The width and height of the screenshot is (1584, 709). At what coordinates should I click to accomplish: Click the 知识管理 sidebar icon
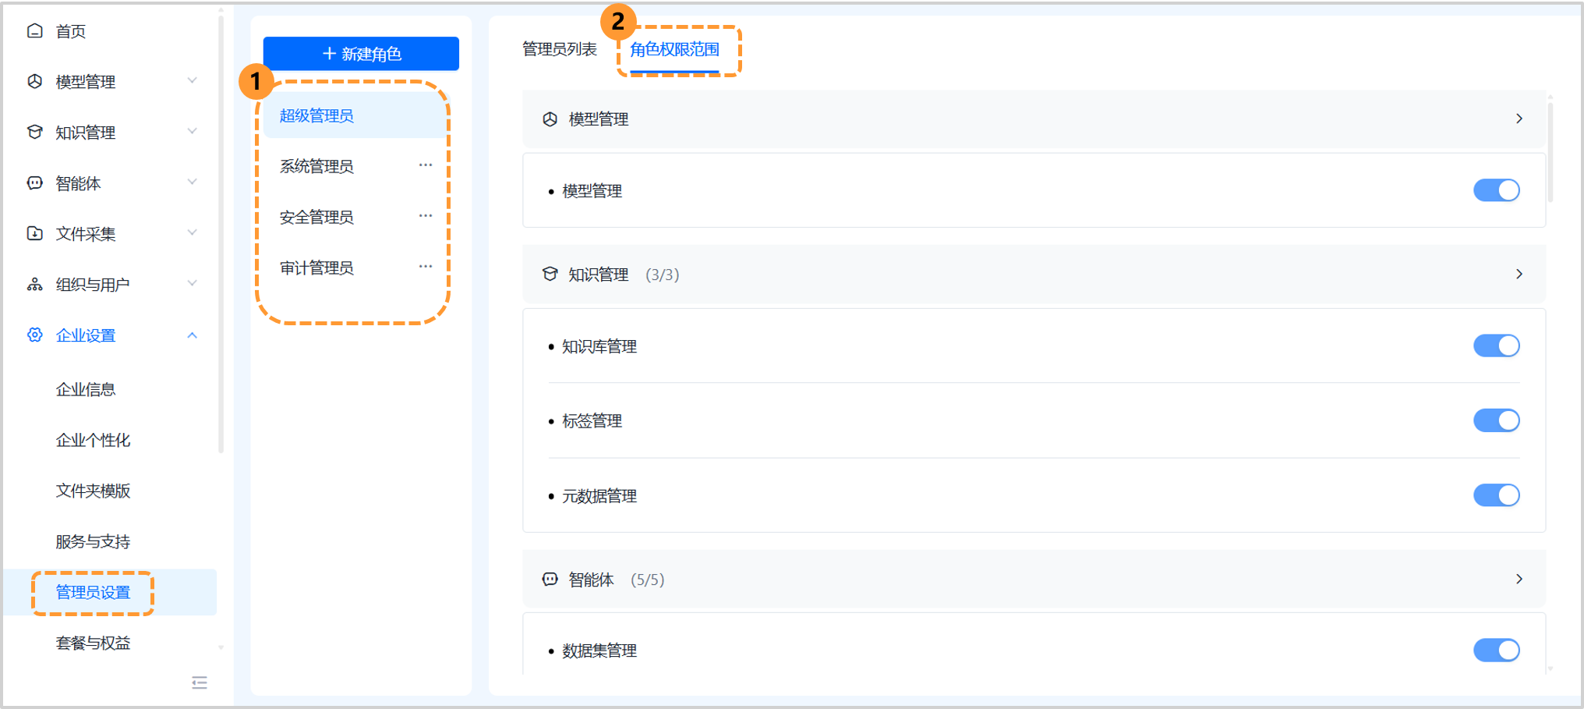tap(34, 132)
